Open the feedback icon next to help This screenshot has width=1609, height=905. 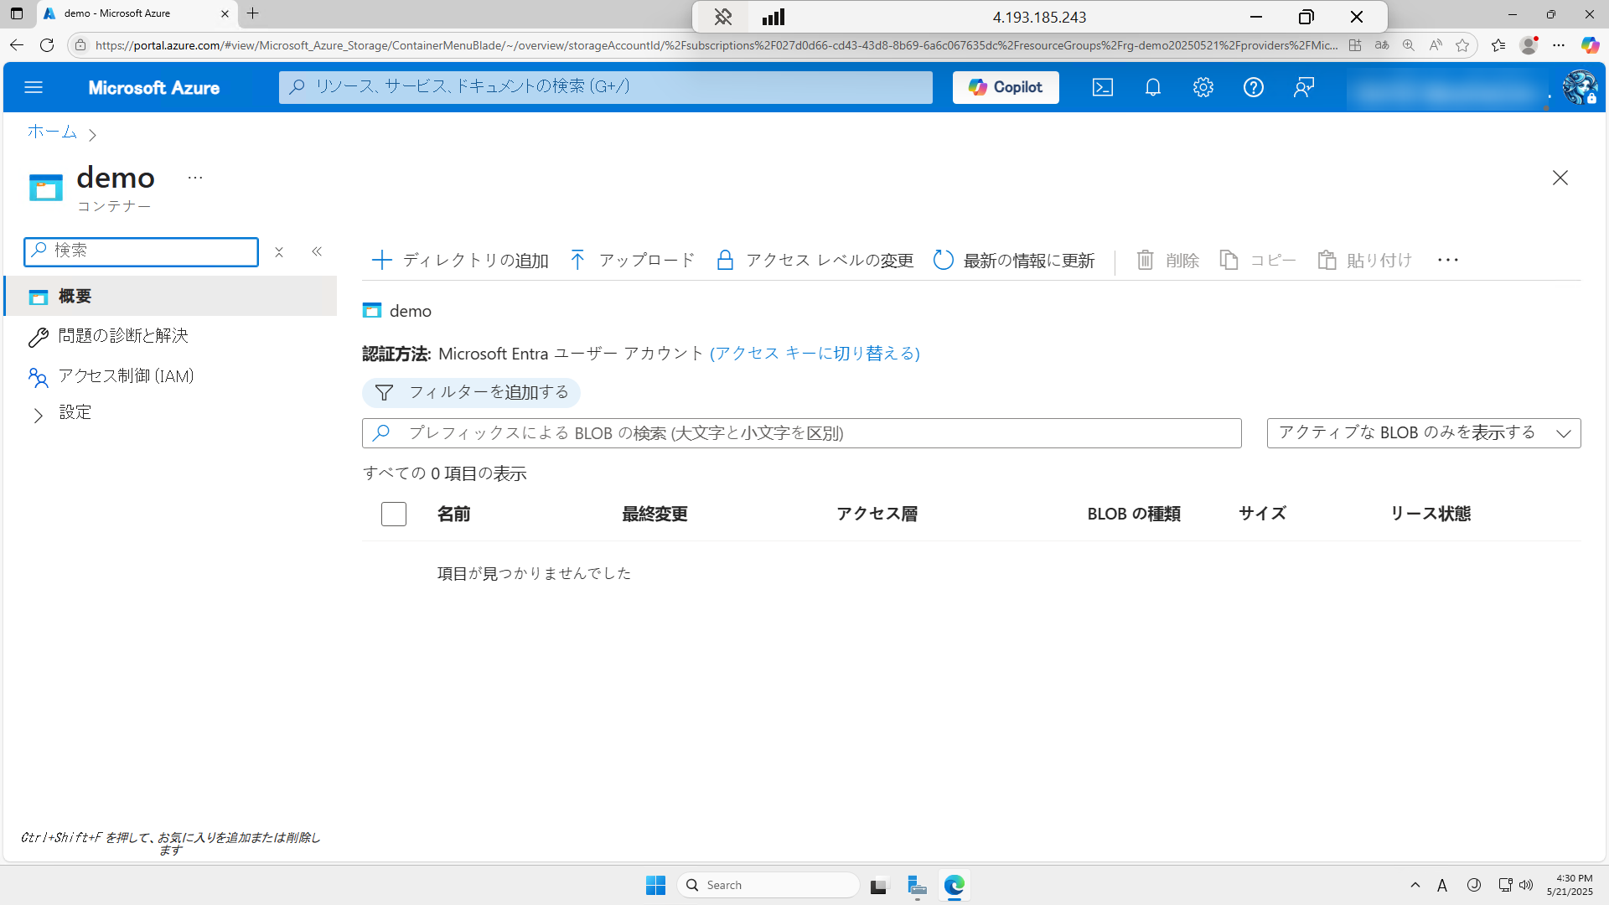tap(1304, 87)
